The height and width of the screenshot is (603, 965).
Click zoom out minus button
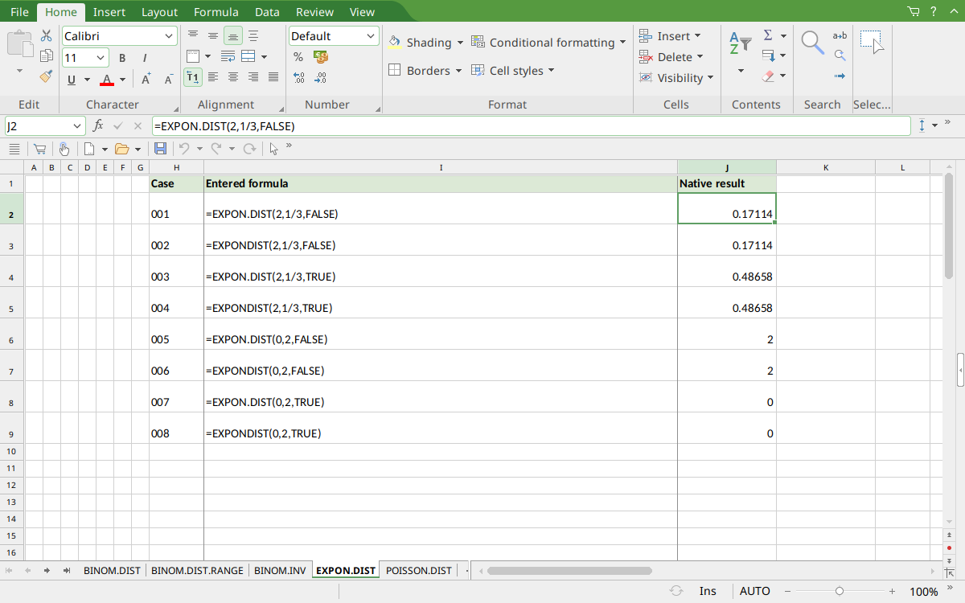[x=788, y=591]
